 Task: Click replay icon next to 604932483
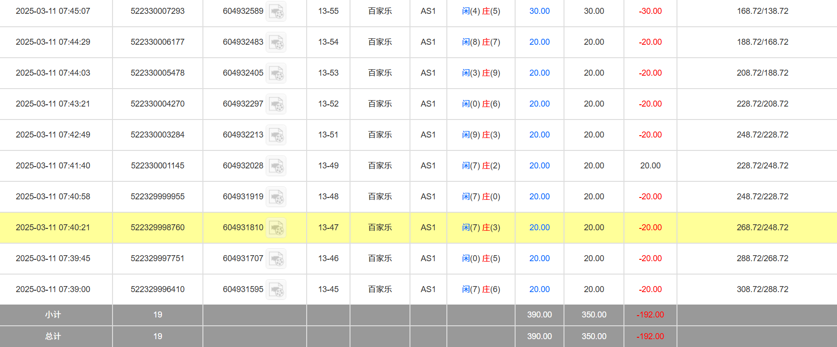click(276, 42)
